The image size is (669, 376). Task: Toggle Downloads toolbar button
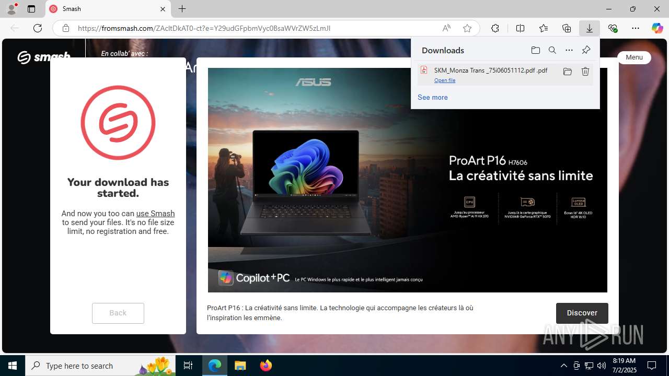coord(590,28)
